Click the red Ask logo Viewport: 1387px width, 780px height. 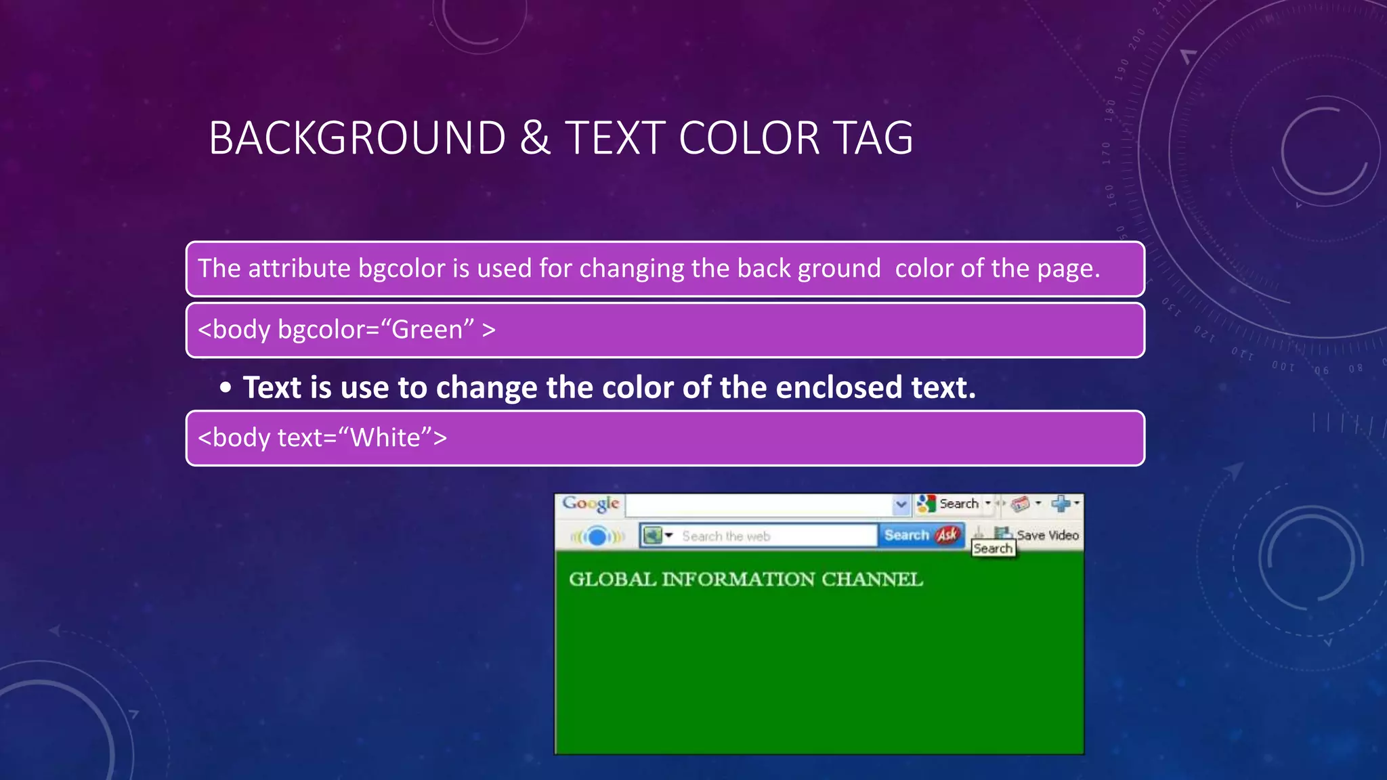pos(947,536)
